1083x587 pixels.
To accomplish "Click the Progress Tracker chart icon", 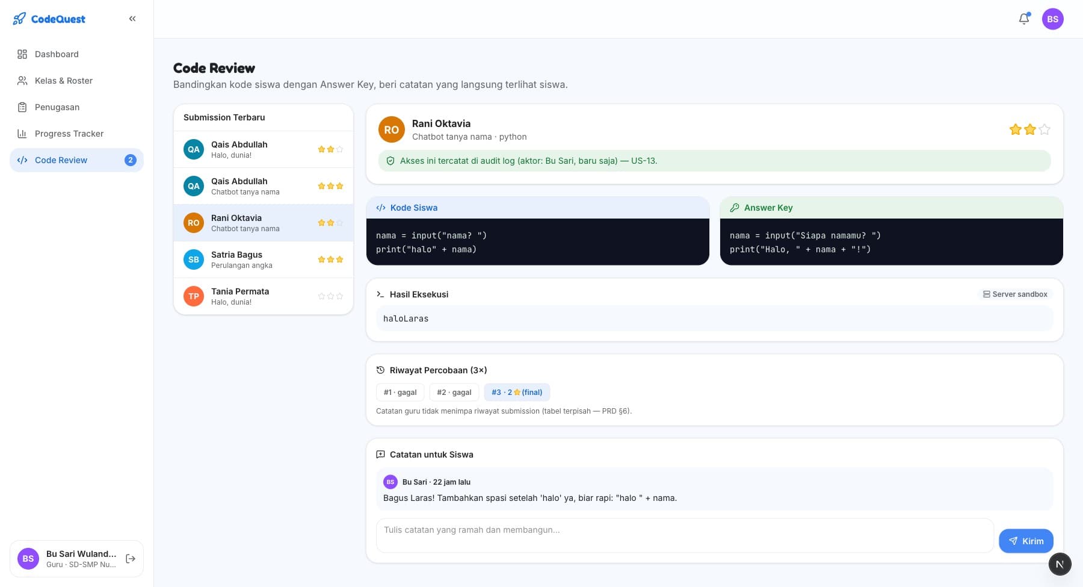I will [x=22, y=134].
